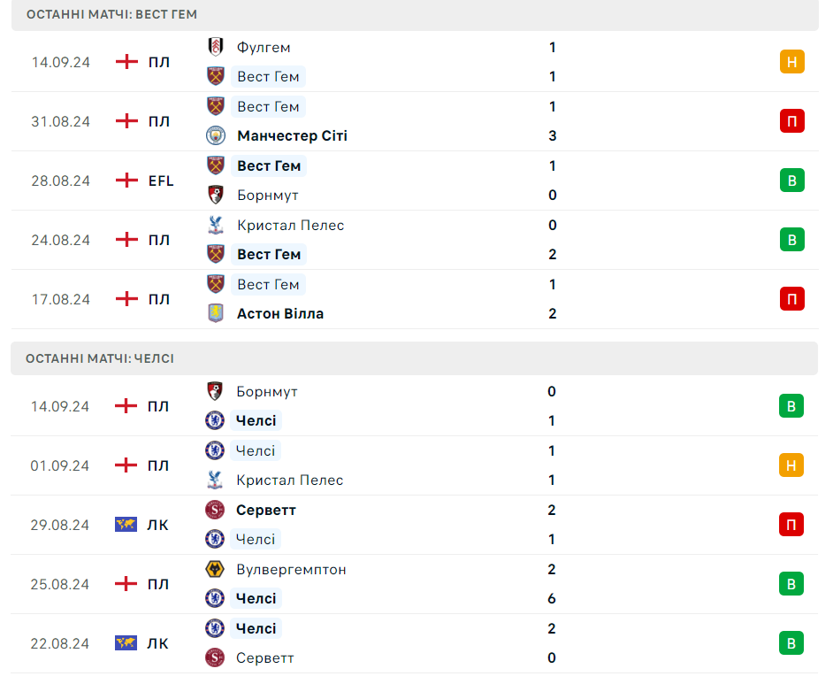
Task: Click the world map flag for 29.08.24 ЛК
Action: click(126, 525)
